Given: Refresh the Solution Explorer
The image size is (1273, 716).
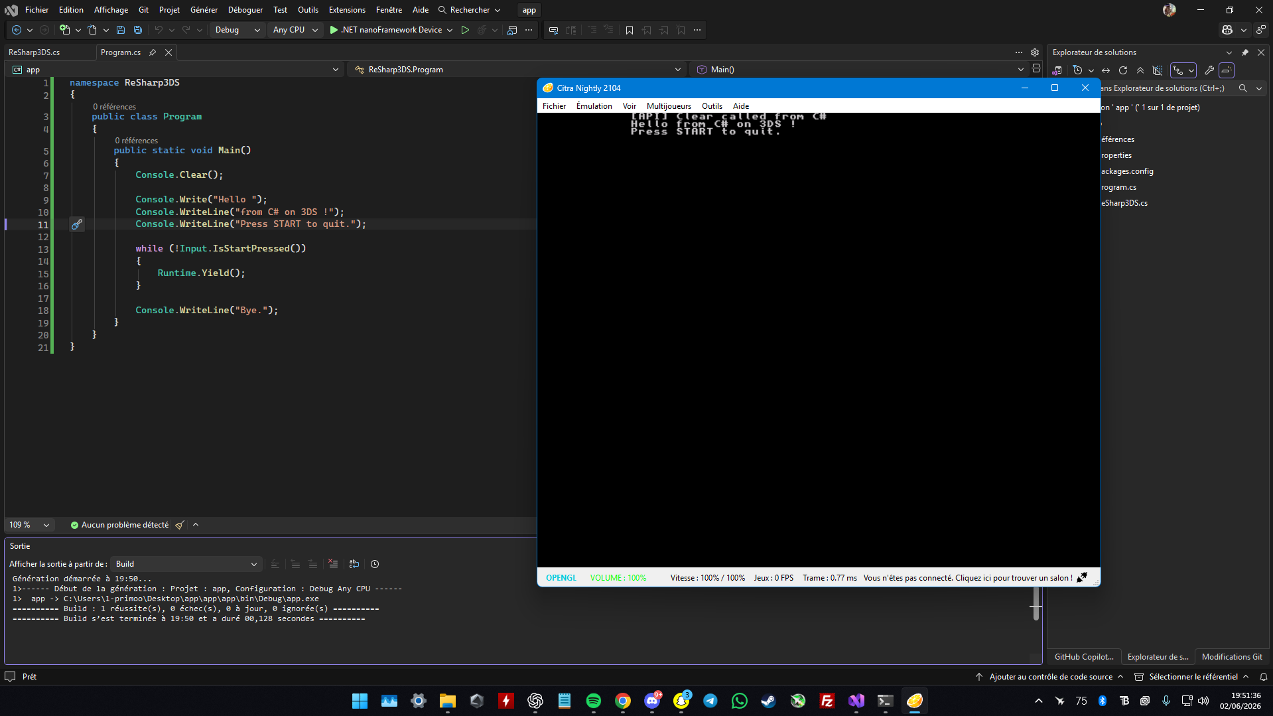Looking at the screenshot, I should (x=1123, y=70).
